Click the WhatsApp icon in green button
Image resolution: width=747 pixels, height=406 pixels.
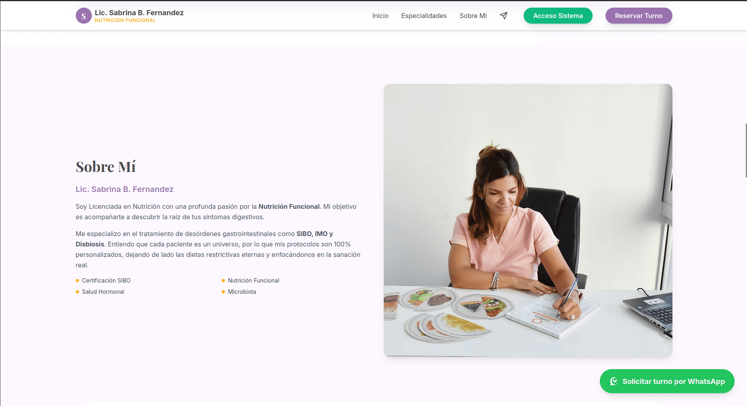pos(613,381)
